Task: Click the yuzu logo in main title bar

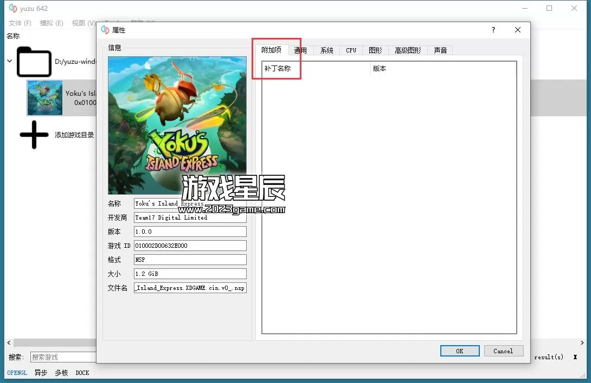Action: point(13,8)
